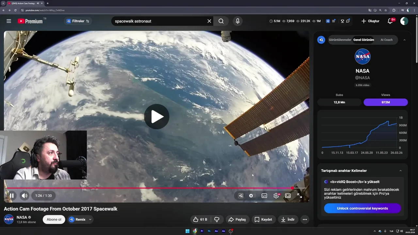Image resolution: width=418 pixels, height=235 pixels.
Task: Open NASA channel avatar below video
Action: click(9, 219)
